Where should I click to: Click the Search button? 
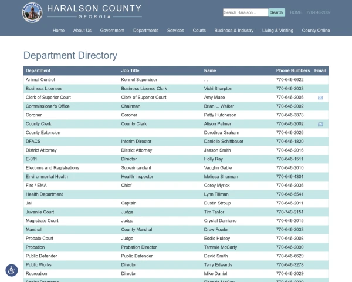pos(276,12)
